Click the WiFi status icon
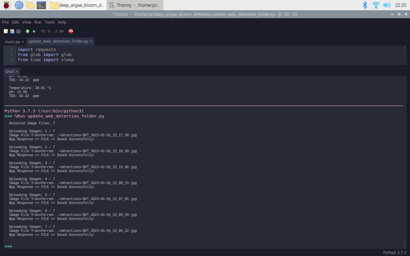 pyautogui.click(x=376, y=5)
